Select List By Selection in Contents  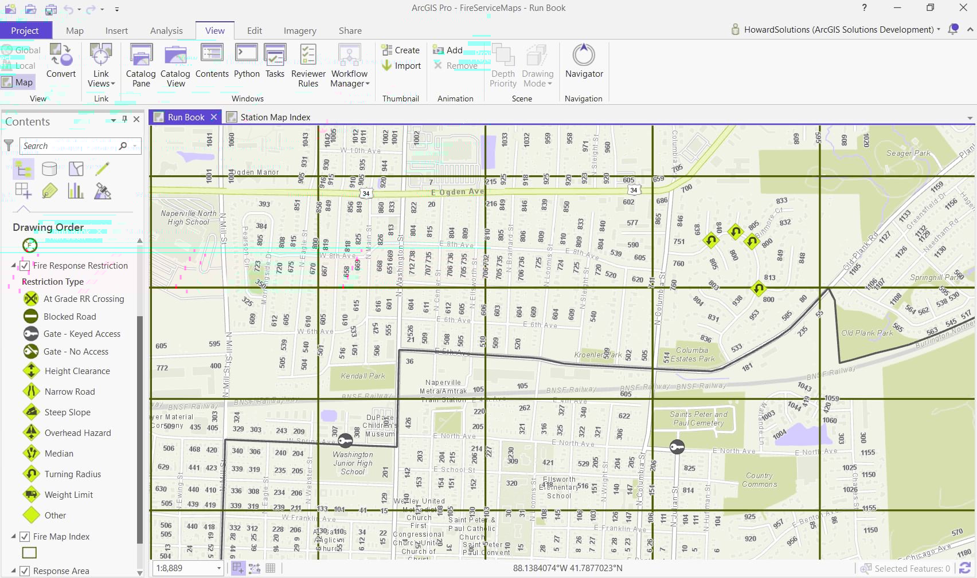pos(76,168)
